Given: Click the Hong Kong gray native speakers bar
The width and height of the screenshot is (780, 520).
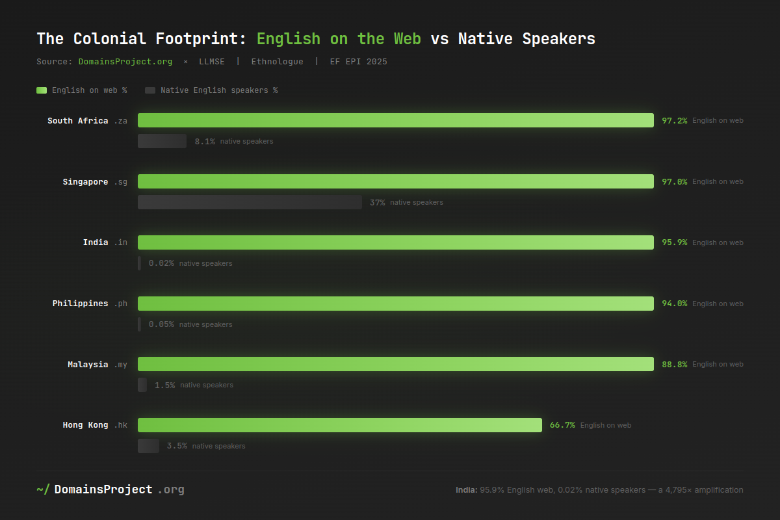Looking at the screenshot, I should click(x=148, y=446).
